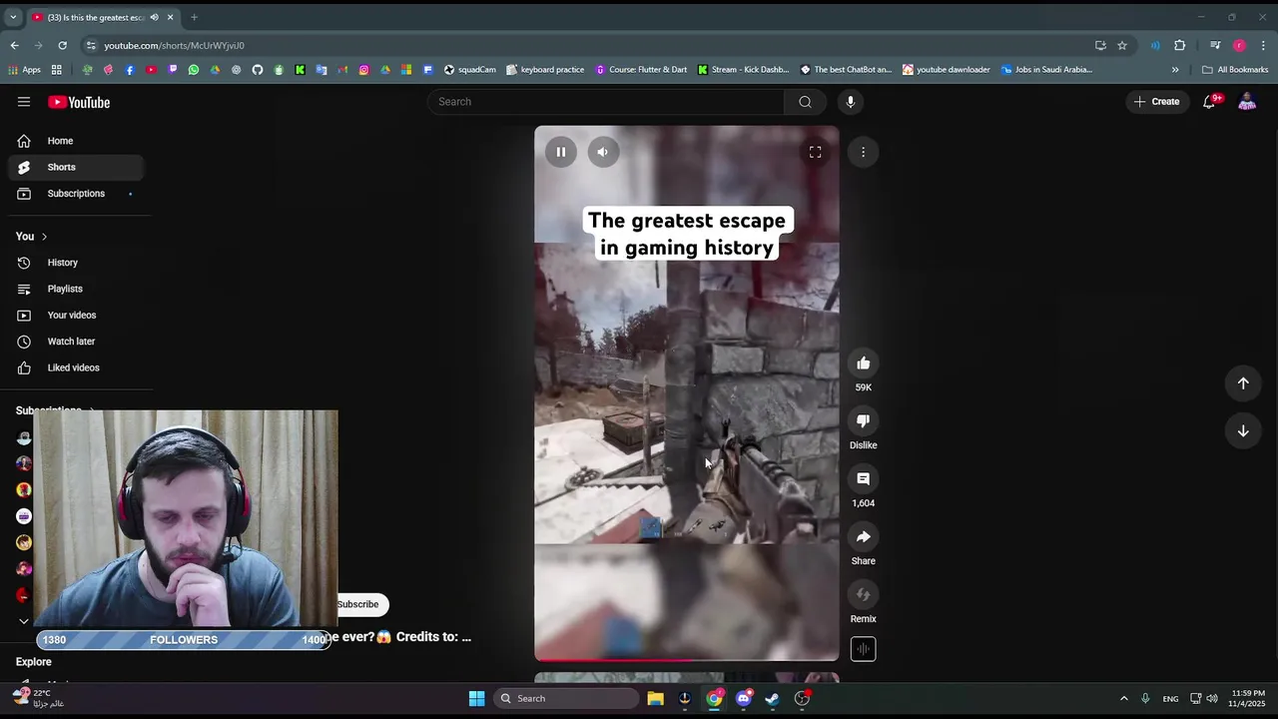Enter fullscreen on the Short

pos(815,152)
